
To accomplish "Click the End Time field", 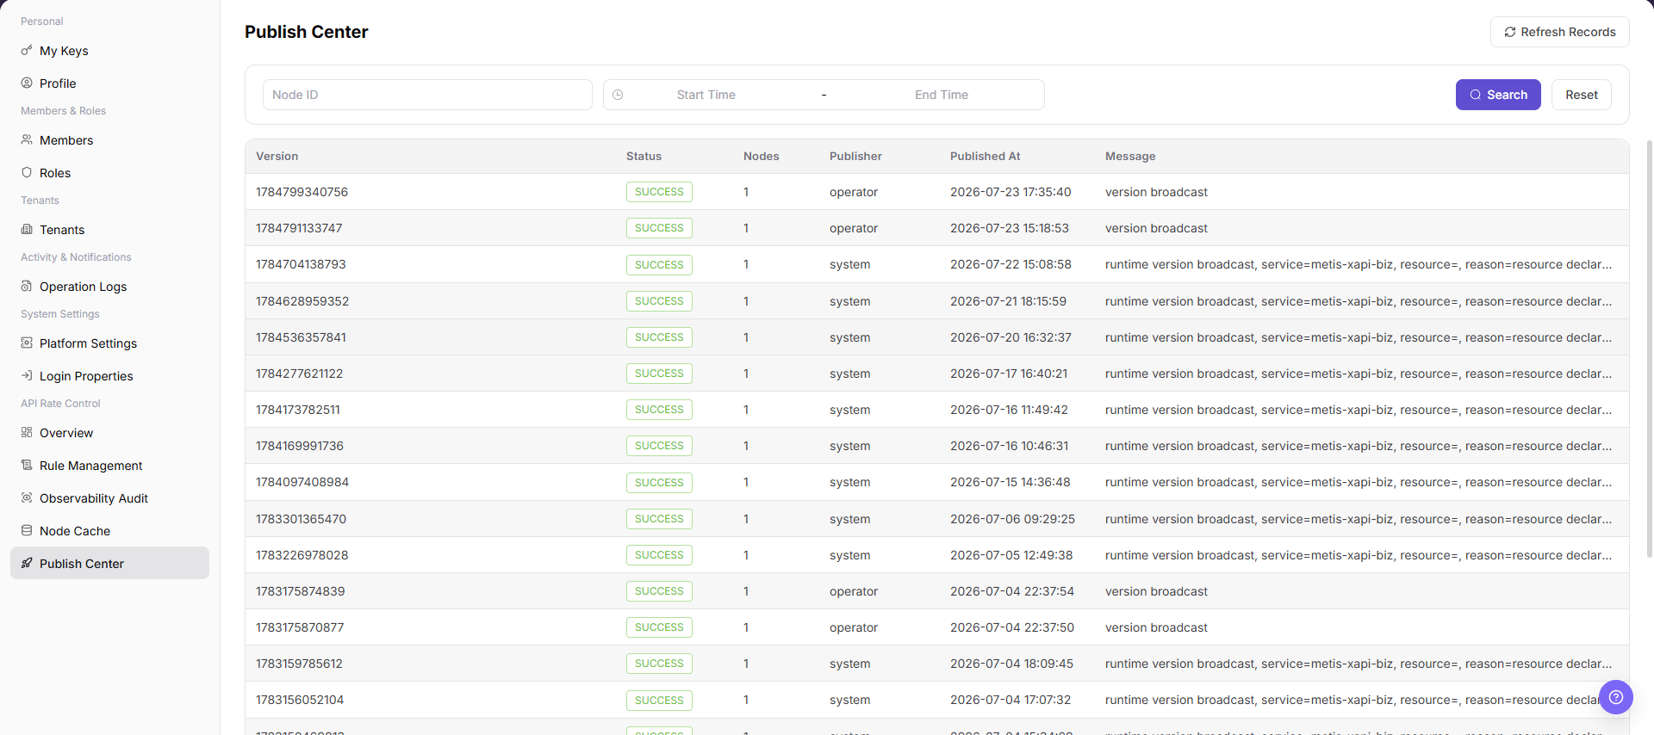I will (x=942, y=95).
